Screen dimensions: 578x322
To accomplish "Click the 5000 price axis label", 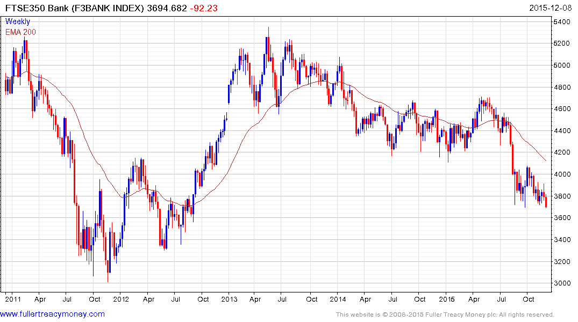I will click(562, 65).
